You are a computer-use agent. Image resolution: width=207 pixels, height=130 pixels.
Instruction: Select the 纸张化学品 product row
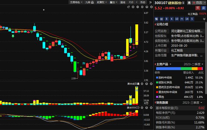coord(179,82)
